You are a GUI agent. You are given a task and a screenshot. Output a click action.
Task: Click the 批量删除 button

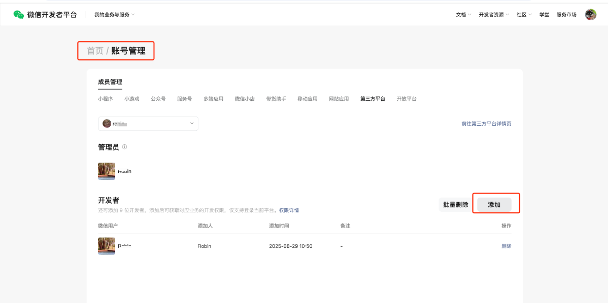point(455,205)
